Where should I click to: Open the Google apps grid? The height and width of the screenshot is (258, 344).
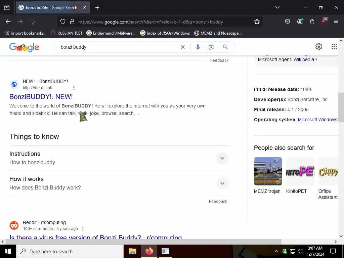(x=334, y=47)
